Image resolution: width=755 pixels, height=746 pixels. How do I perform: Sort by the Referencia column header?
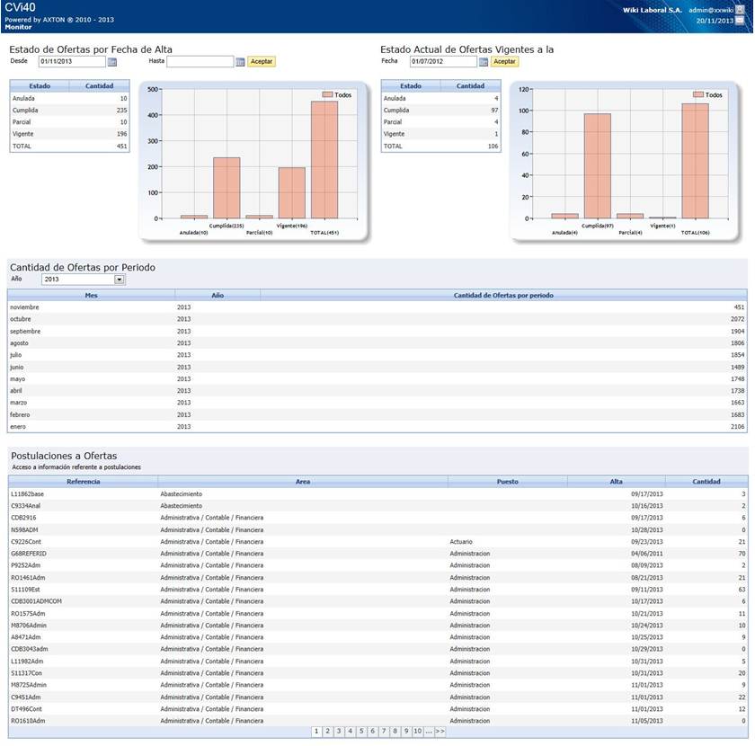pos(83,482)
